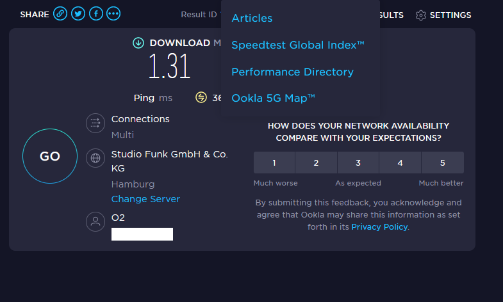Share result on Twitter
This screenshot has width=503, height=302.
pos(78,14)
